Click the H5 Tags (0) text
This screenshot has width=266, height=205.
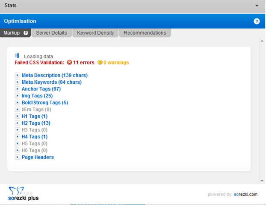(35, 143)
